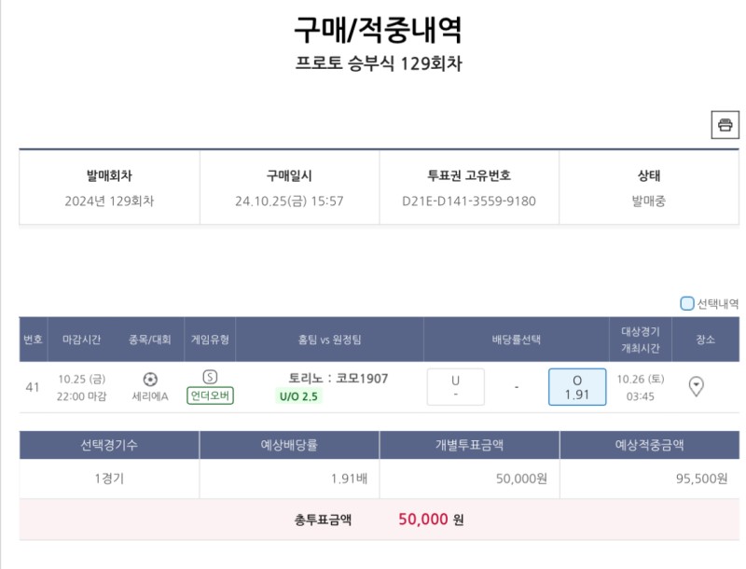Open the venue location pin icon
Screen dimensions: 746x569
(x=696, y=386)
